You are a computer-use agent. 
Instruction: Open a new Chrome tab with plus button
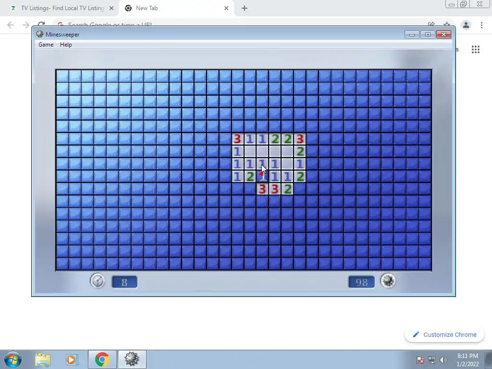pyautogui.click(x=245, y=8)
